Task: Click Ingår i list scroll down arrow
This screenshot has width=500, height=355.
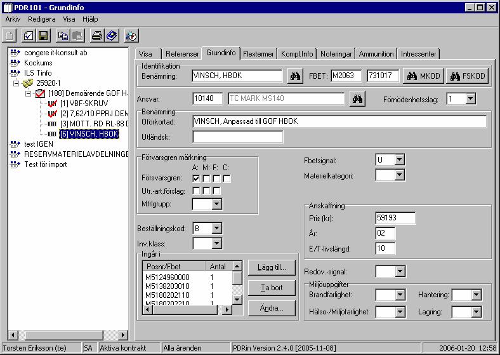Action: click(237, 300)
